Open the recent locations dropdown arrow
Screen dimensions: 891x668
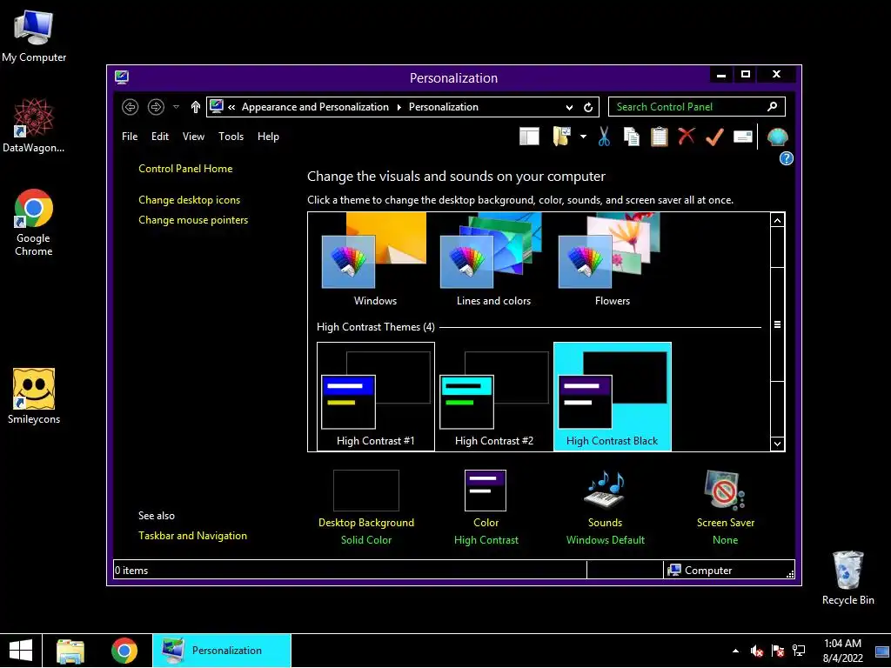(176, 107)
